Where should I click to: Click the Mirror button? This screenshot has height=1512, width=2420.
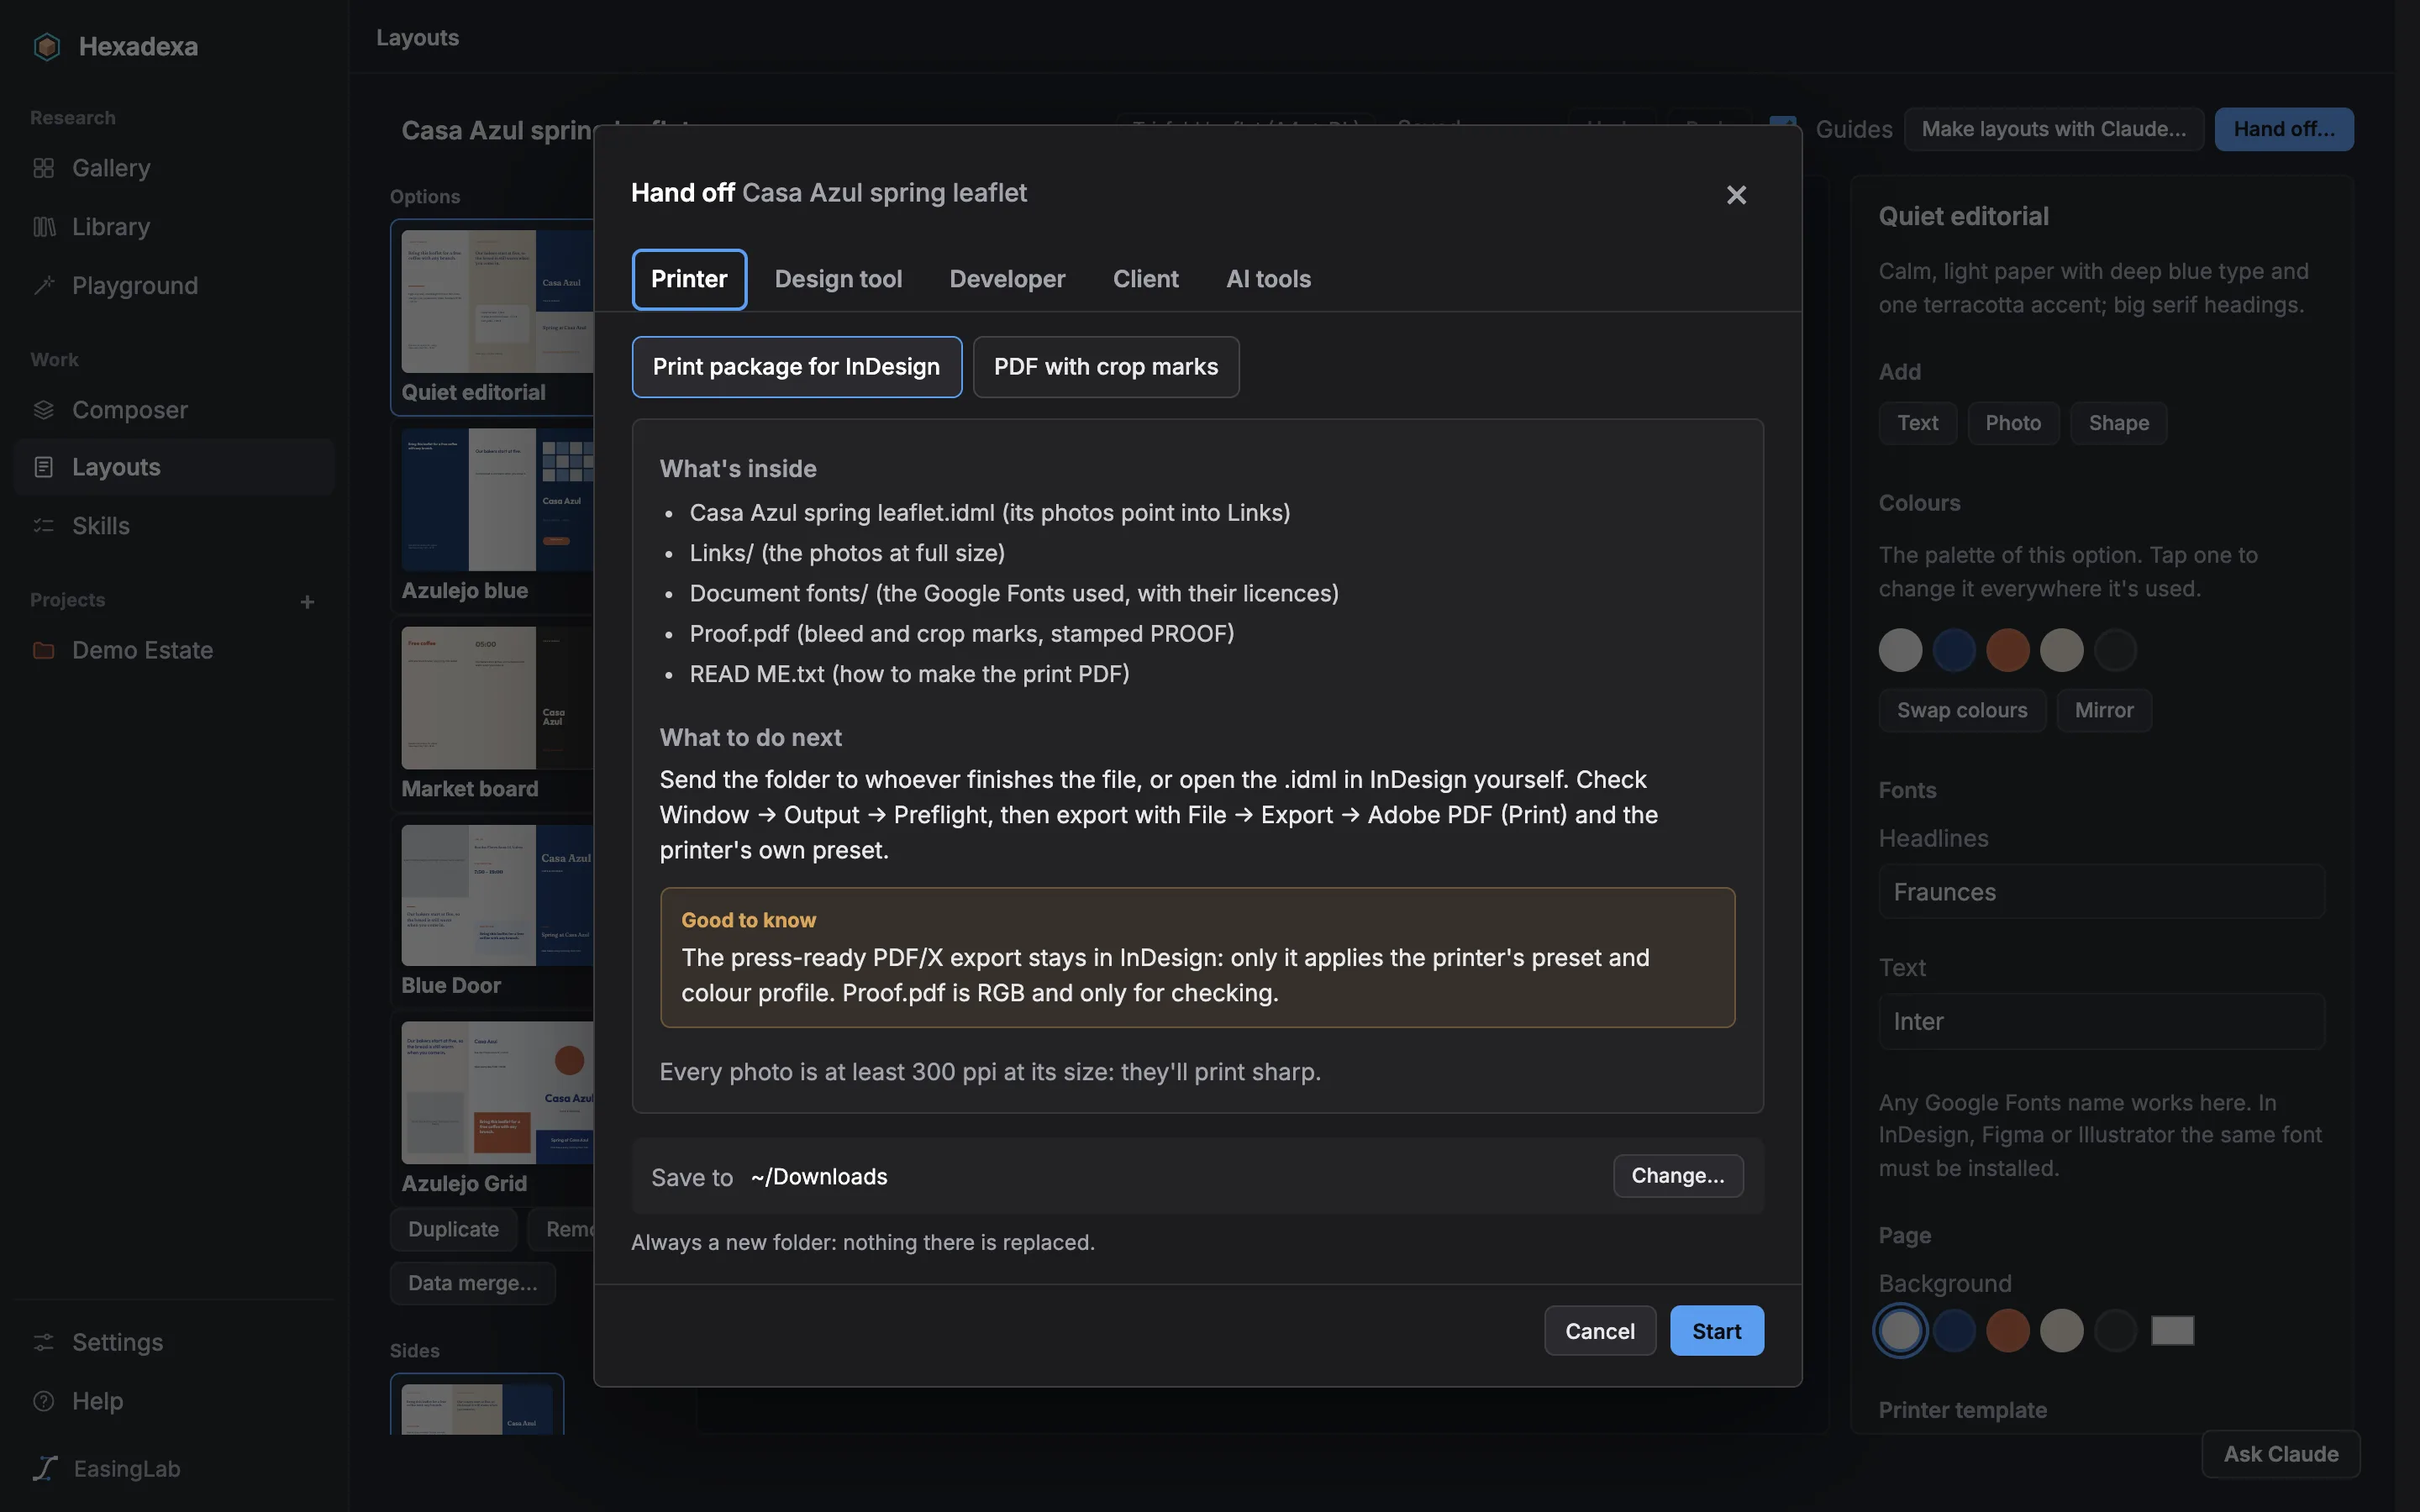2104,710
